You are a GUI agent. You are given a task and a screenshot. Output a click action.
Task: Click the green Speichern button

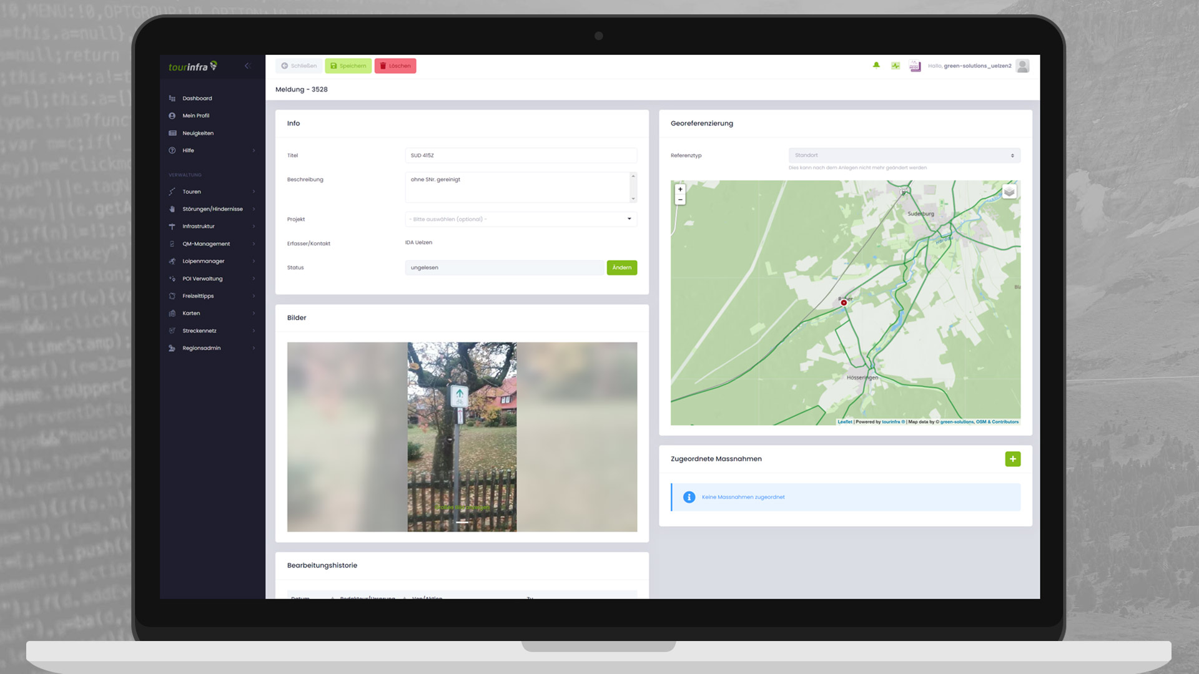tap(348, 66)
